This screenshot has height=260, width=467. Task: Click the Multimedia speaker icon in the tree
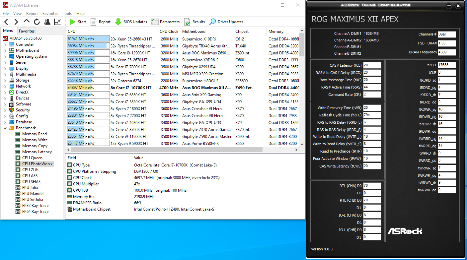pos(12,74)
